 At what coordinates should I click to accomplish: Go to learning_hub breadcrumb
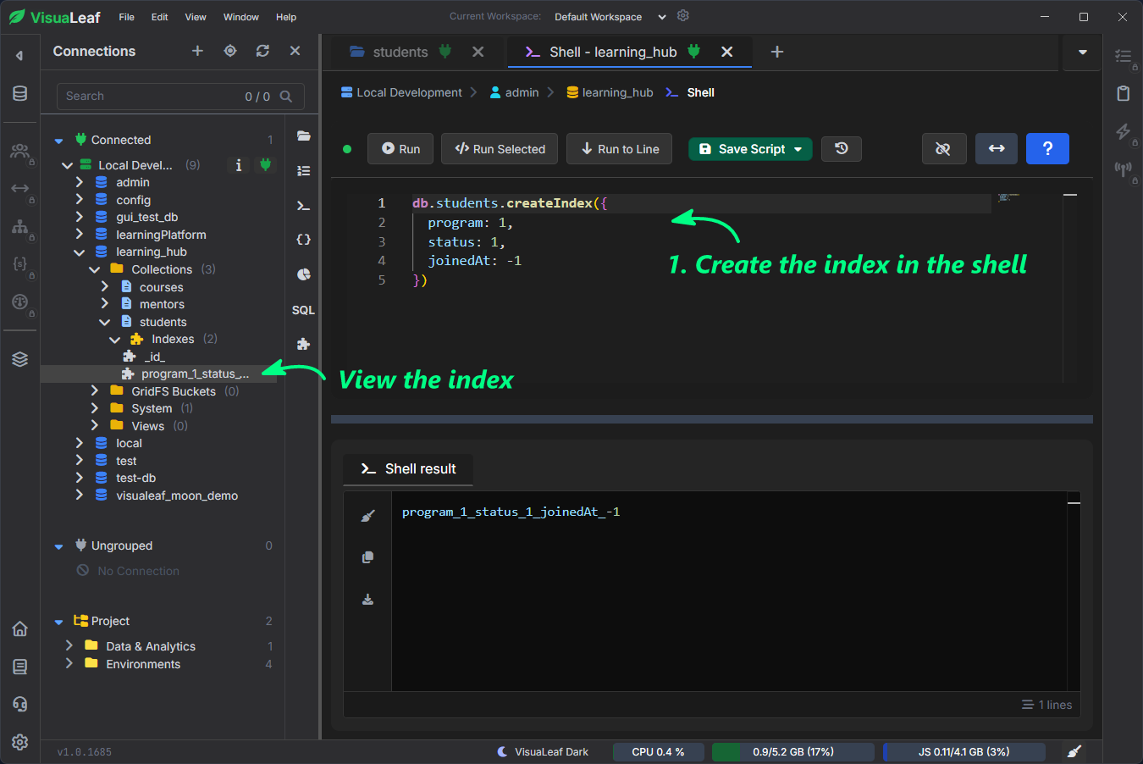point(610,92)
